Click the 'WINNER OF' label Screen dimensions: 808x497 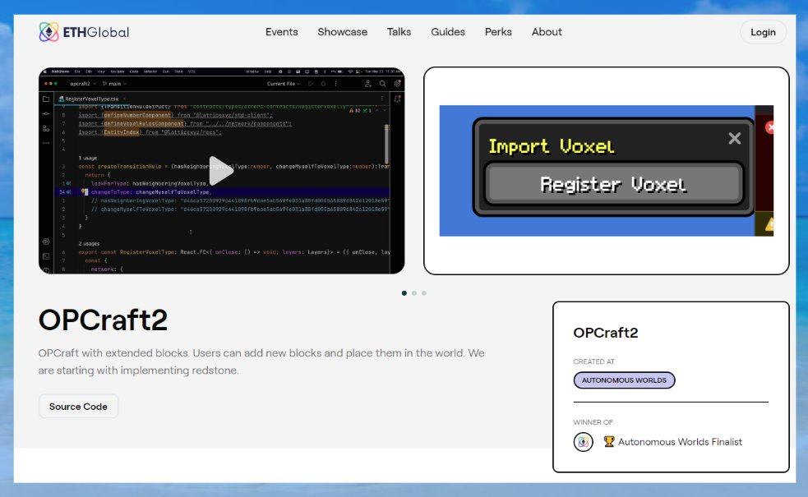click(x=593, y=422)
